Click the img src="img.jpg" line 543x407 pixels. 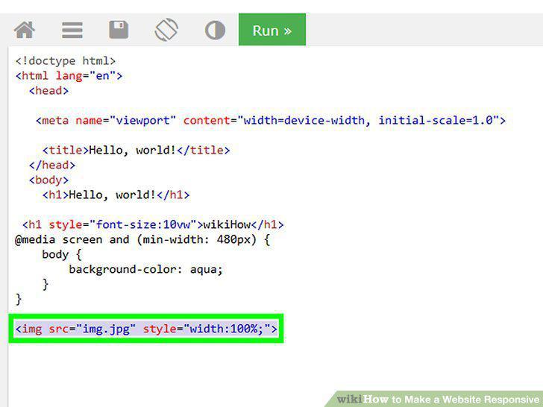[x=146, y=329]
